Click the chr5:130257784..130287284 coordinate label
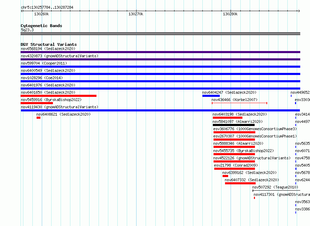The height and width of the screenshot is (226, 310). (x=47, y=8)
